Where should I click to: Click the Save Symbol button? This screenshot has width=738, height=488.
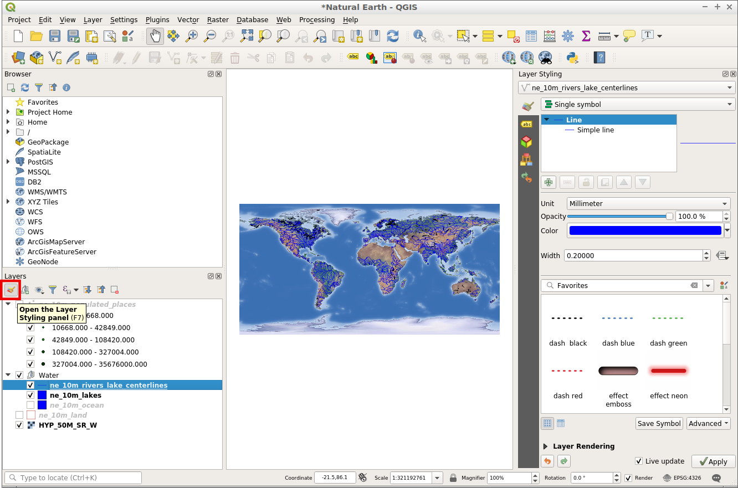tap(659, 423)
